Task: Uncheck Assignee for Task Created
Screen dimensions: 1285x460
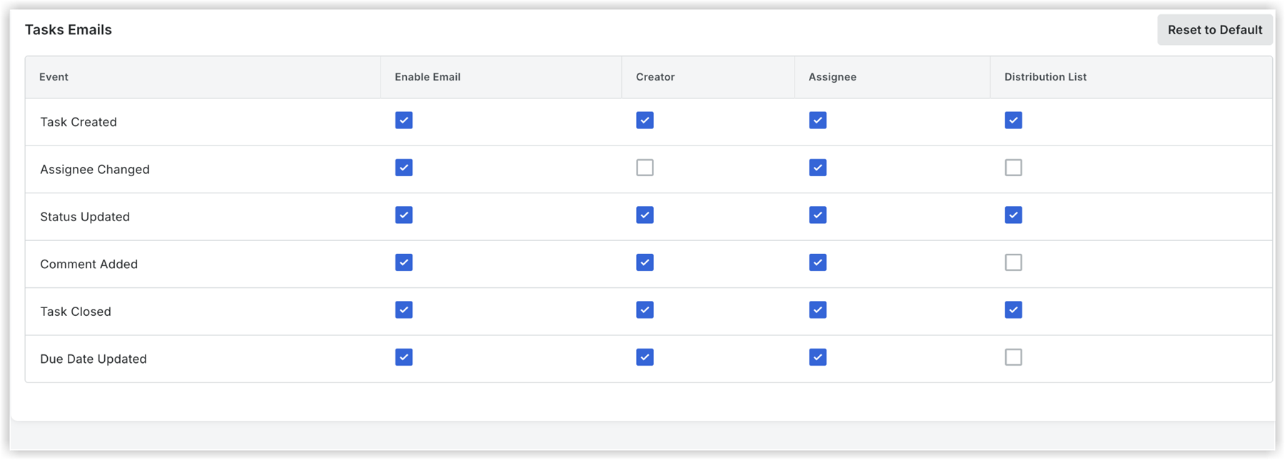Action: pyautogui.click(x=817, y=121)
